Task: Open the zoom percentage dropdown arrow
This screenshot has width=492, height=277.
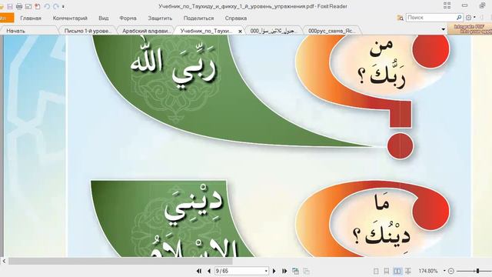Action: click(x=444, y=271)
